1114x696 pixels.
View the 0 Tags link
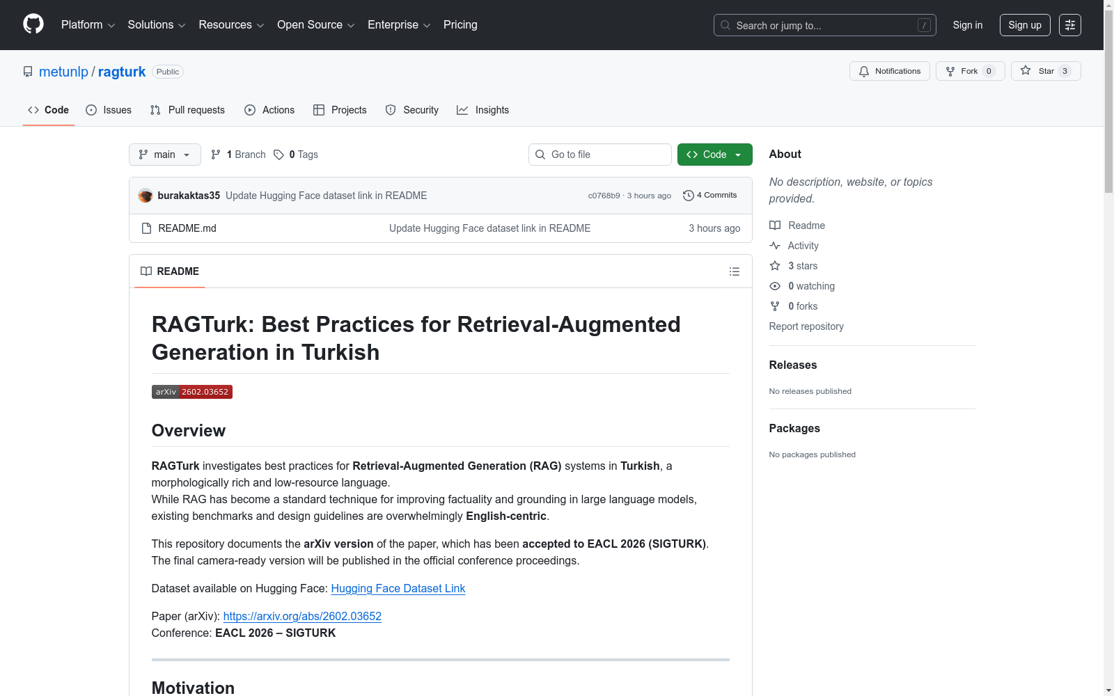[x=296, y=155]
